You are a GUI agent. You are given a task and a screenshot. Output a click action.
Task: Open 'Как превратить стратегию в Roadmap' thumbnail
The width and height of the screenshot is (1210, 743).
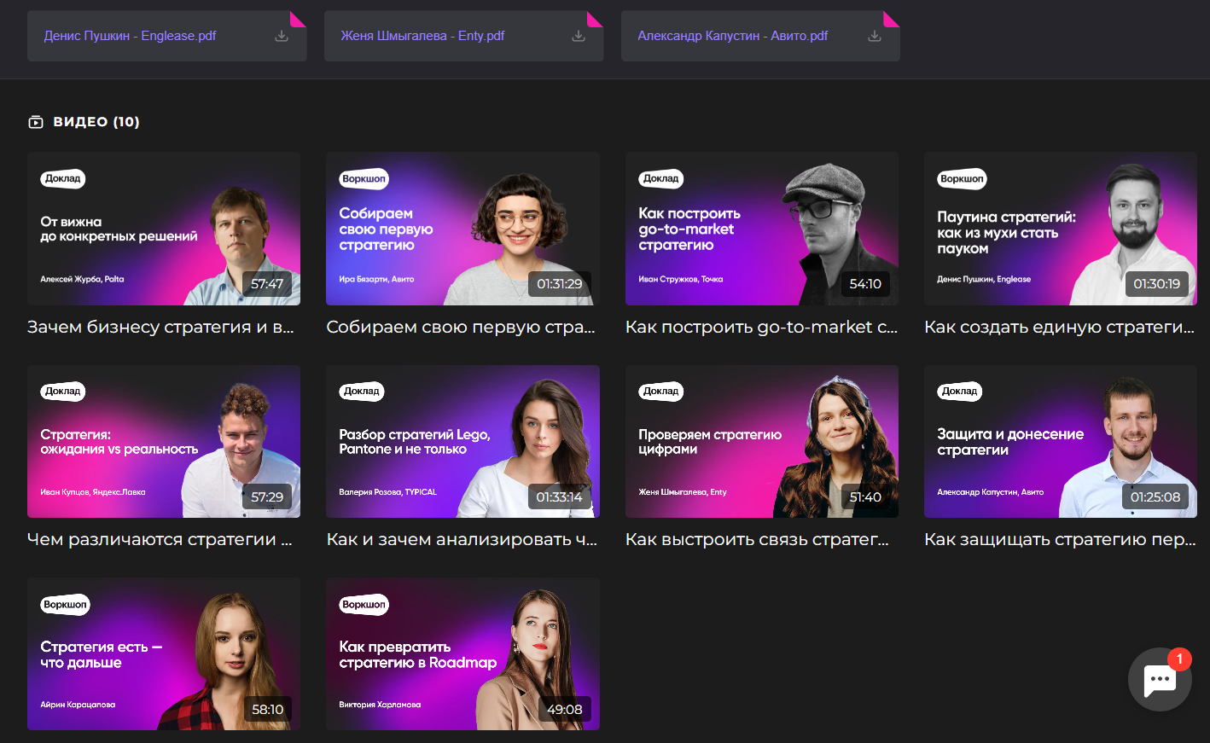click(x=462, y=653)
